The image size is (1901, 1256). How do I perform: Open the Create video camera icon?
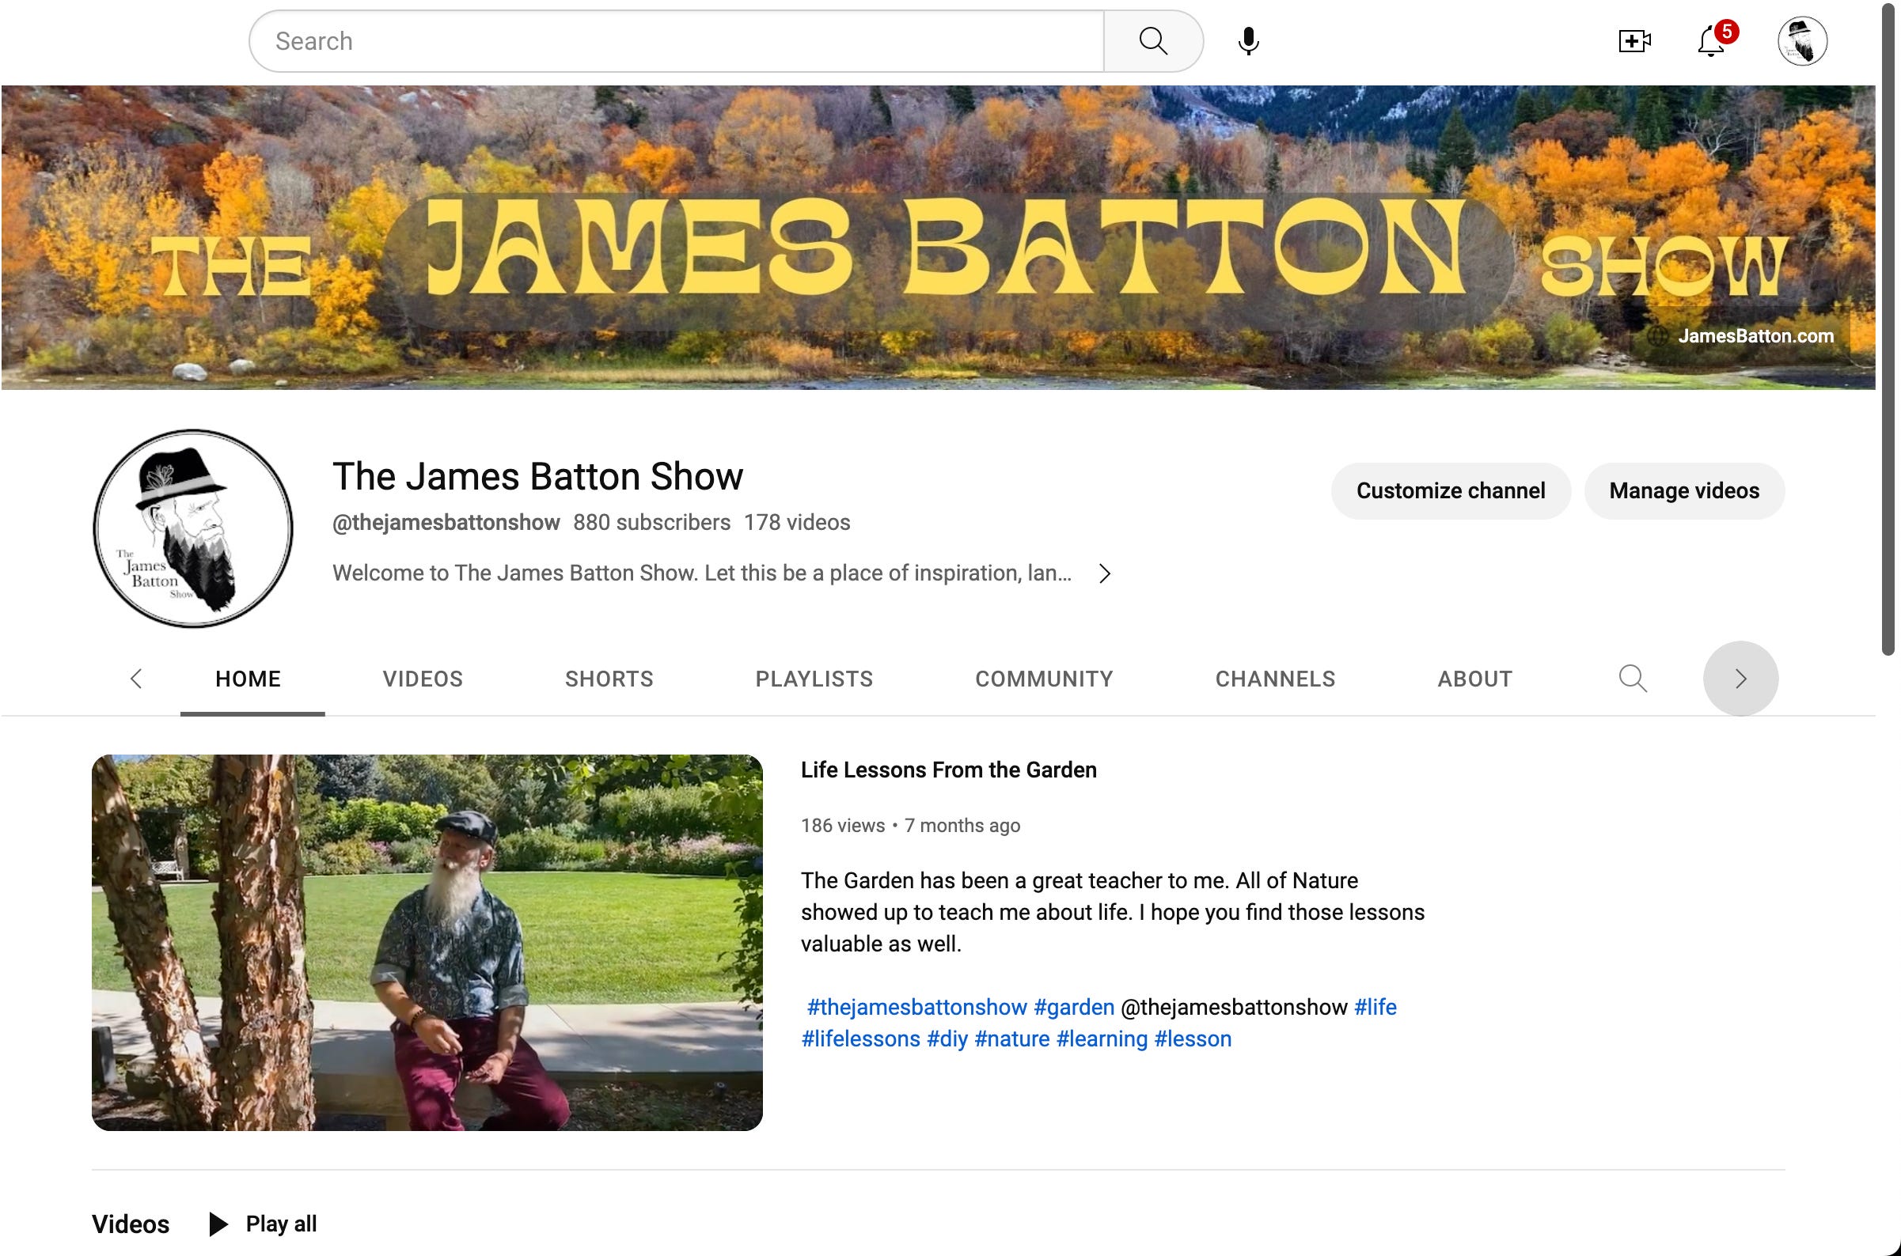pyautogui.click(x=1634, y=41)
